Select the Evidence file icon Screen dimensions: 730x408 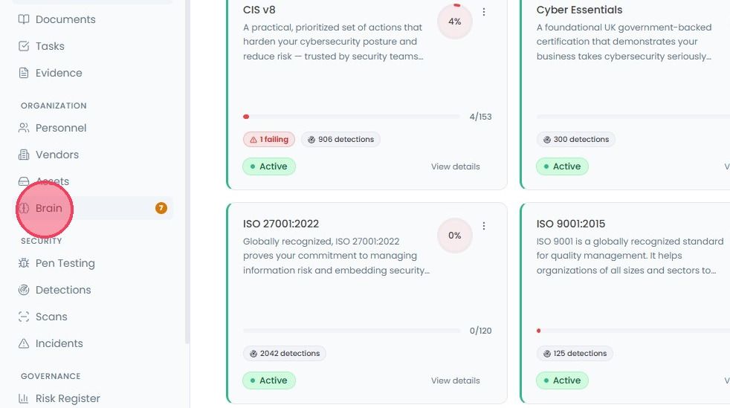pyautogui.click(x=23, y=73)
